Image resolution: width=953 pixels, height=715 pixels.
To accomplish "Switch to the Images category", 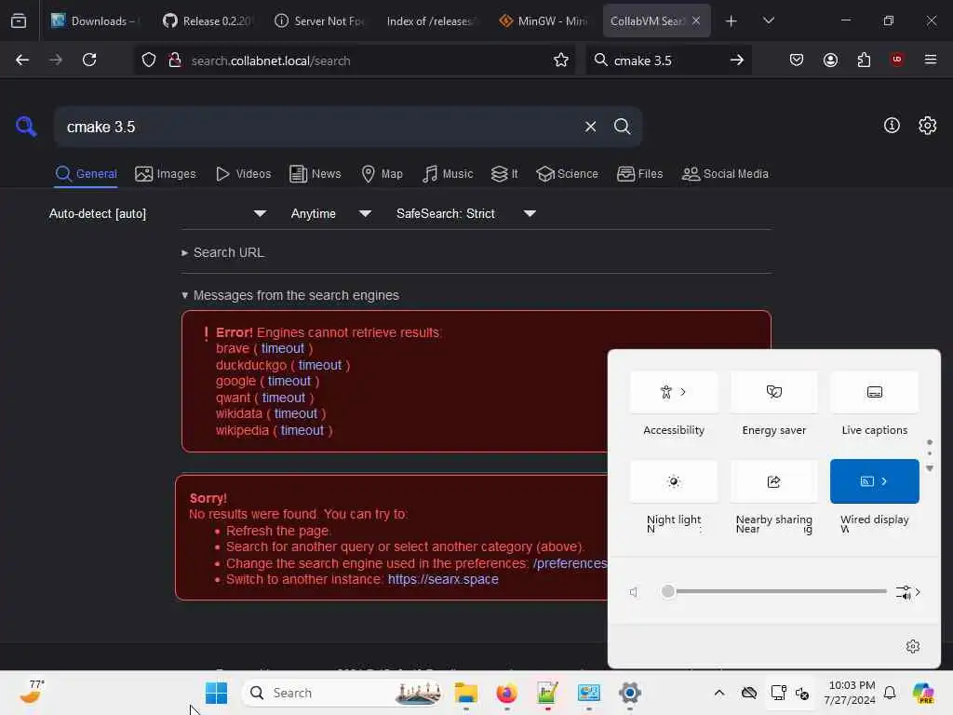I will tap(166, 174).
